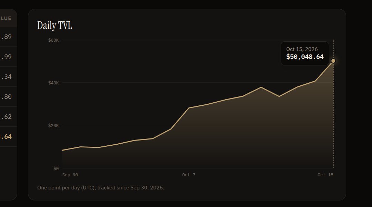Click the Daily TVL chart heading
The width and height of the screenshot is (372, 207).
[x=54, y=25]
